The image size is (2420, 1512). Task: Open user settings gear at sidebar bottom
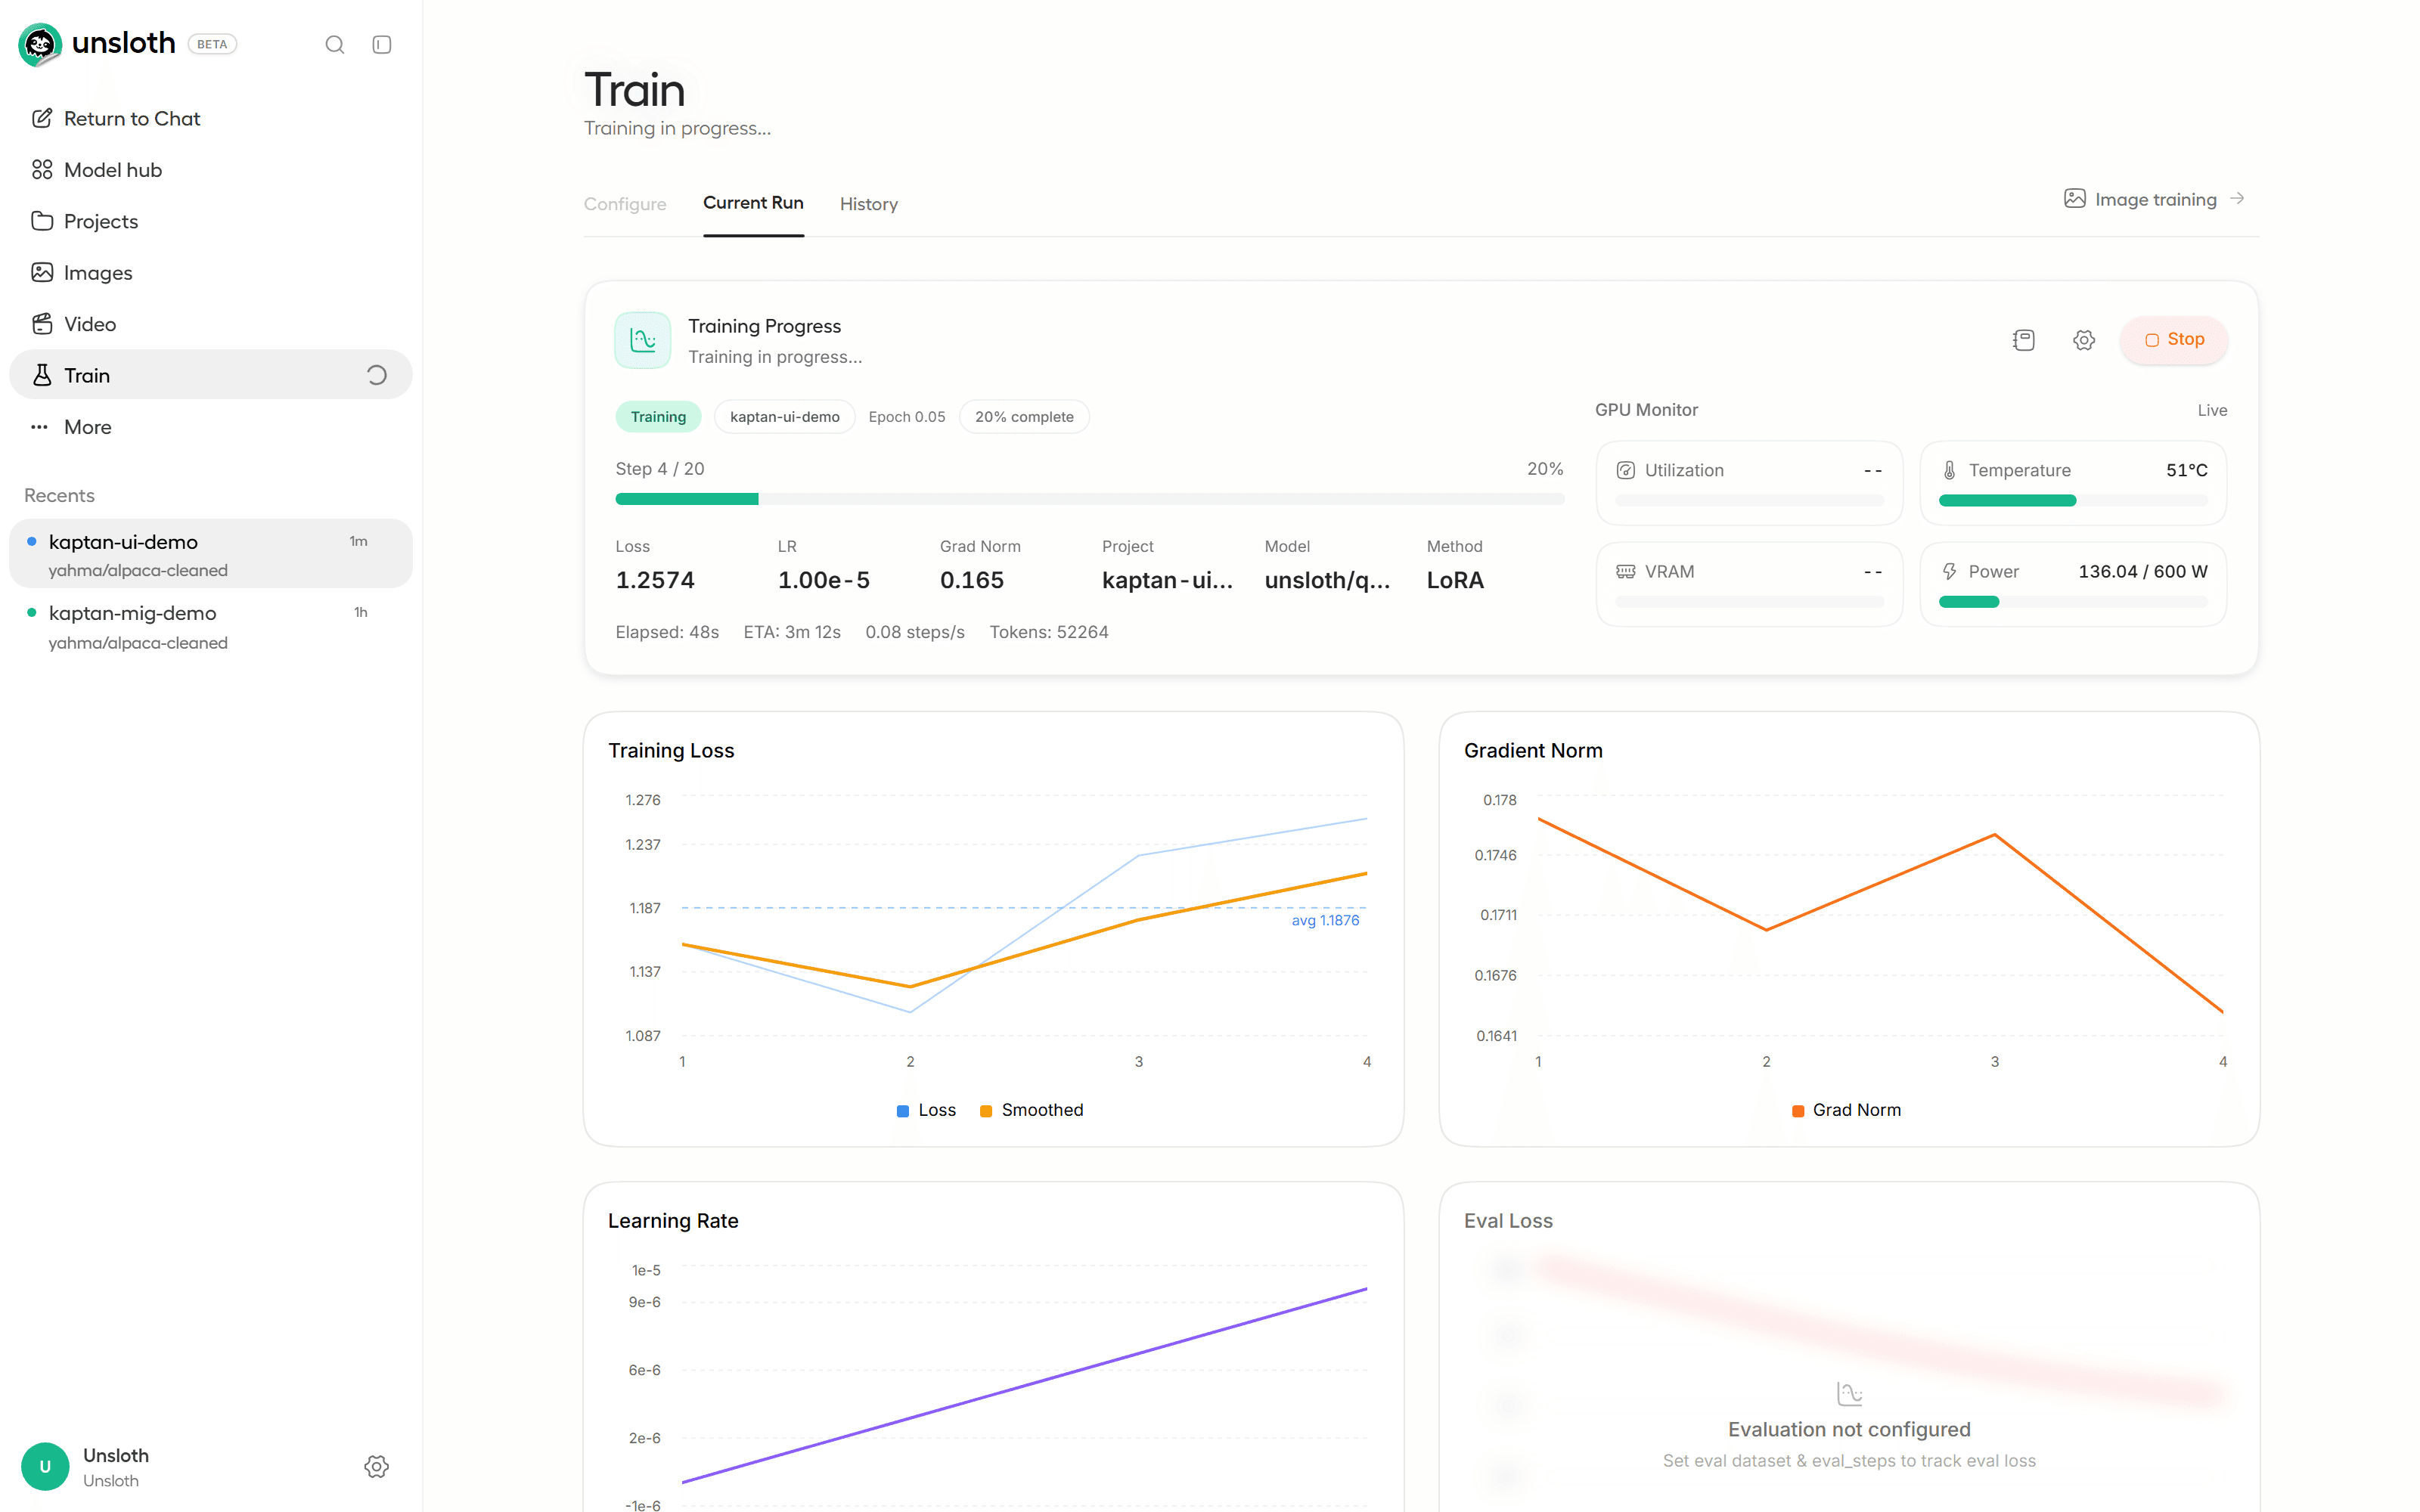[x=377, y=1467]
